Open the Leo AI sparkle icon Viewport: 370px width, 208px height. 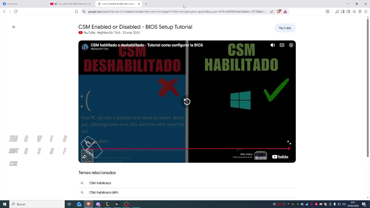point(354,12)
